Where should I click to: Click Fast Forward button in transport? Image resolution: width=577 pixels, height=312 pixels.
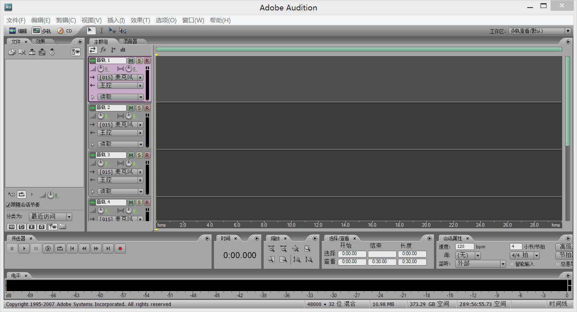coord(96,249)
